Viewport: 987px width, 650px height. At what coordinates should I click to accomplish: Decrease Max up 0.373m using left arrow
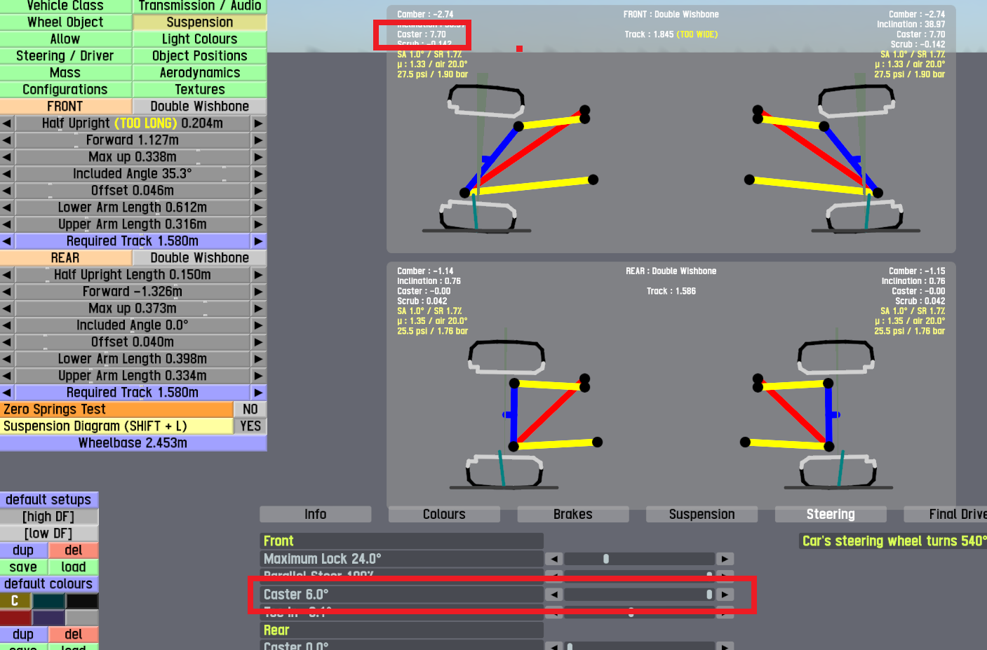[7, 309]
